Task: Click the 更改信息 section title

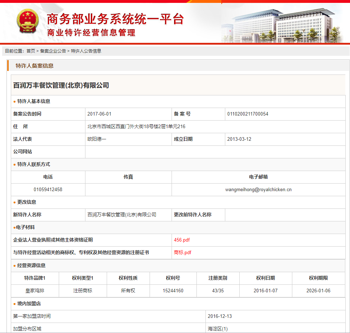Action: point(27,202)
